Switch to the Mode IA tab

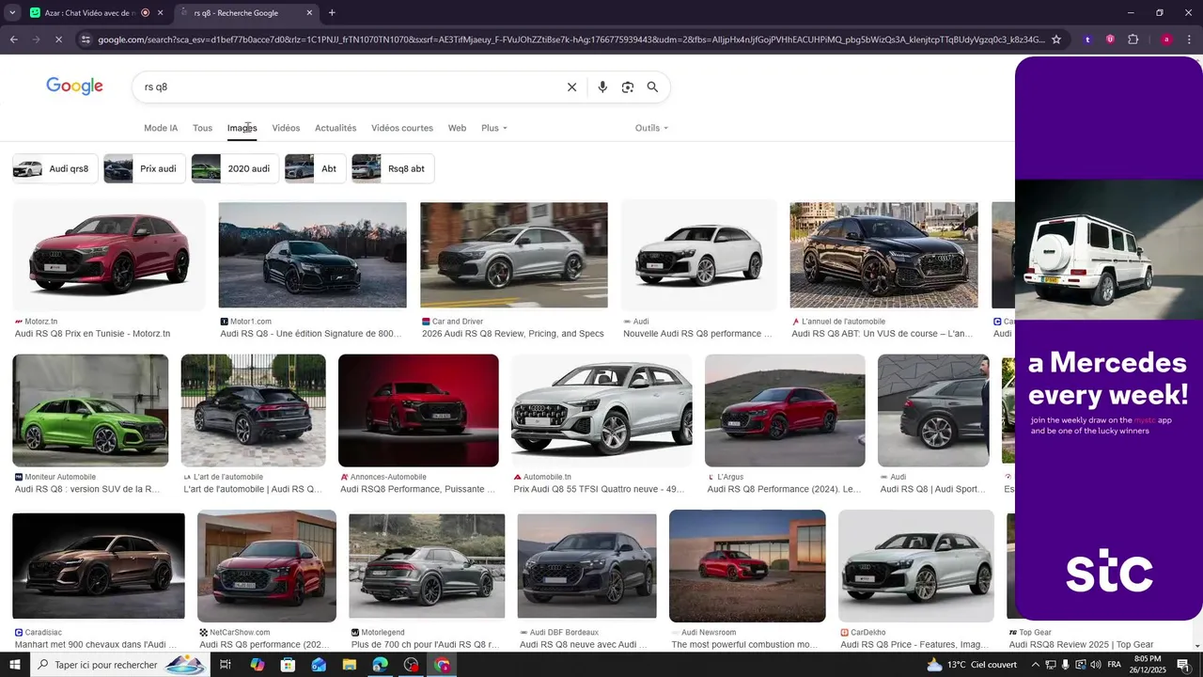(161, 128)
